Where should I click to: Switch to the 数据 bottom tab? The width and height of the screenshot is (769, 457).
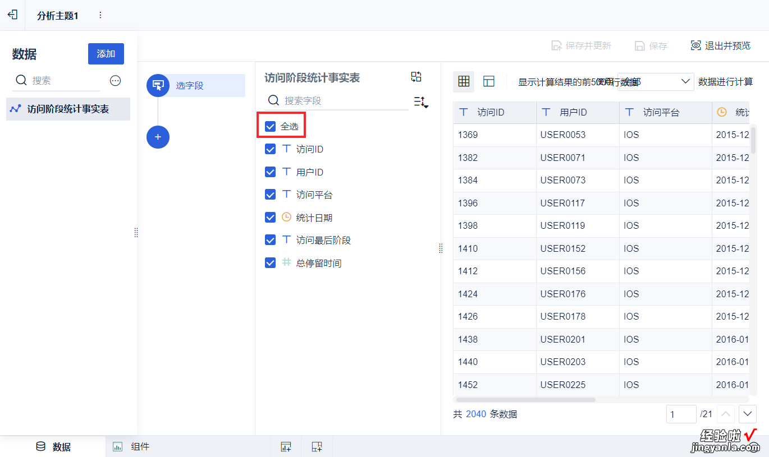[53, 447]
